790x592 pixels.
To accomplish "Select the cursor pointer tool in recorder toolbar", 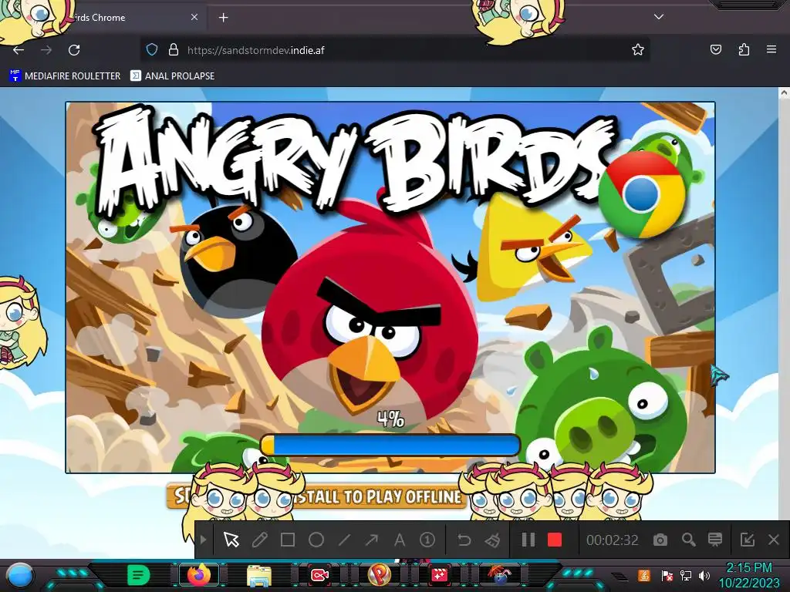I will coord(231,540).
